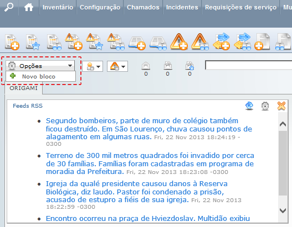This screenshot has height=227, width=292.
Task: Close the Feeds RSS block
Action: pyautogui.click(x=281, y=106)
